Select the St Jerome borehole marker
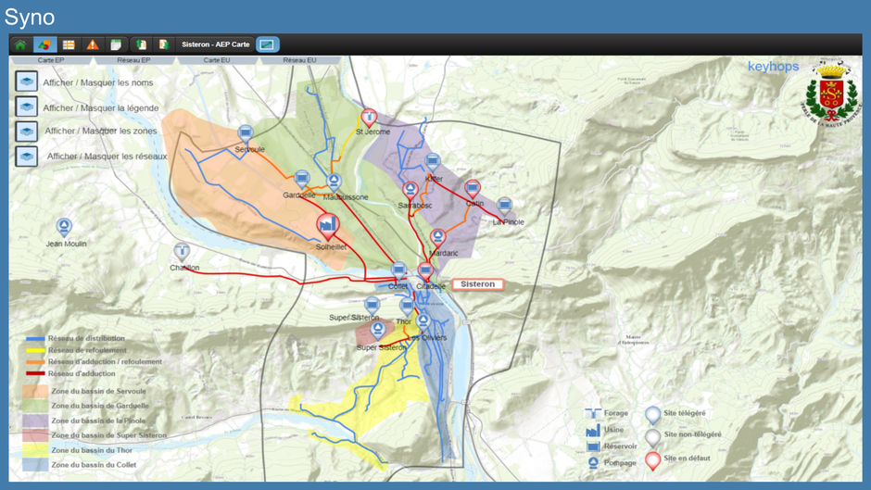871x490 pixels. coord(369,117)
